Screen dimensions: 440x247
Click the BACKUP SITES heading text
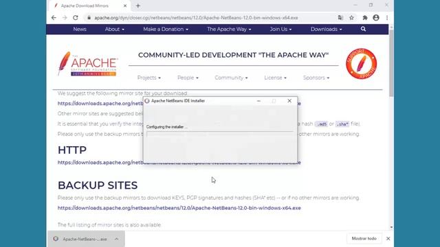tap(98, 185)
